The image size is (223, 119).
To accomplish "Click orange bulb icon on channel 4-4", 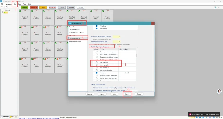I will tap(57, 59).
